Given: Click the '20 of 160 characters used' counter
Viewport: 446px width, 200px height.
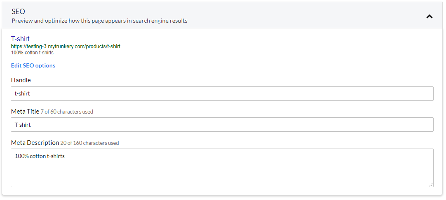Looking at the screenshot, I should (x=89, y=143).
